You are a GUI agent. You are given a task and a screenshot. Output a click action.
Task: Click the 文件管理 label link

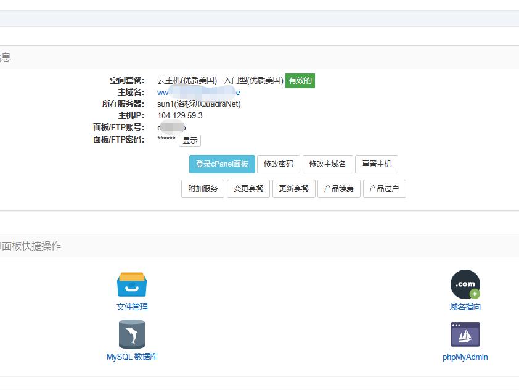pyautogui.click(x=131, y=307)
